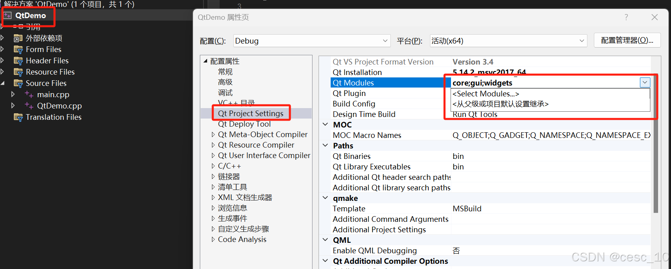671x269 pixels.
Task: Expand the Header Files folder arrow
Action: [2, 60]
